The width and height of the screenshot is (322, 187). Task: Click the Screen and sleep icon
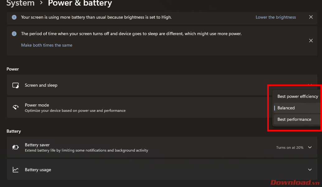(x=16, y=85)
